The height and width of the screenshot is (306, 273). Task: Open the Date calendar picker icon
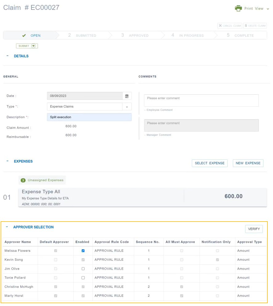[x=127, y=96]
